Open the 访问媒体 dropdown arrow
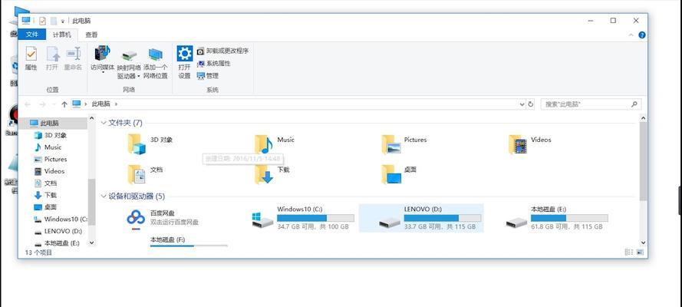682x307 pixels. click(x=103, y=72)
